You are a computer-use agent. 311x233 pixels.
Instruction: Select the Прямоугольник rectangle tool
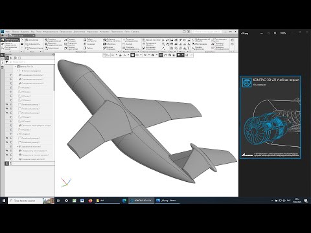[x=34, y=48]
